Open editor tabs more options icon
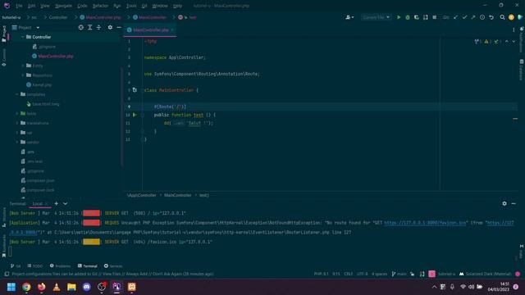Image resolution: width=525 pixels, height=295 pixels. tap(514, 29)
